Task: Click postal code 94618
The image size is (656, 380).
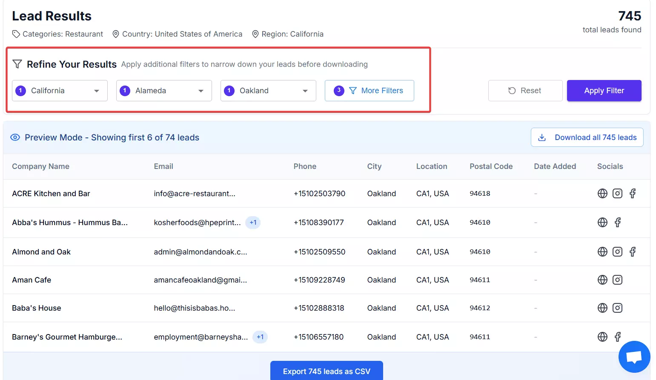Action: click(x=480, y=194)
